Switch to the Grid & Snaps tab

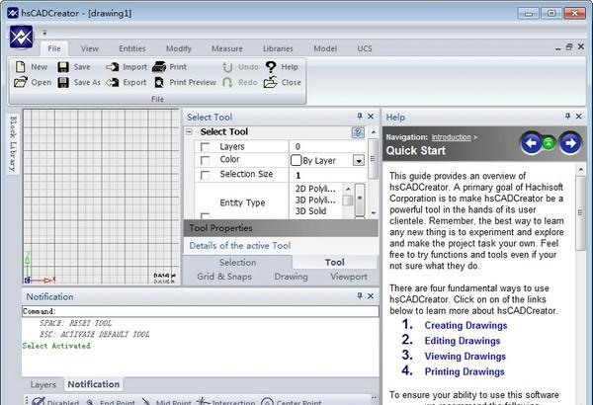pos(224,277)
